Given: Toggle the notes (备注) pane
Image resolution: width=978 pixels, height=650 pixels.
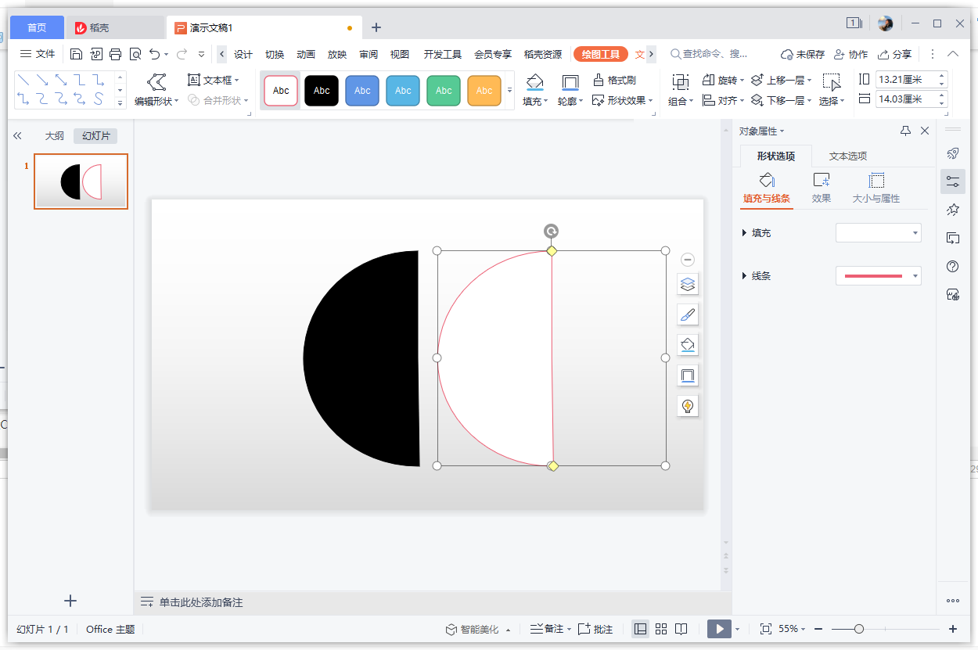Looking at the screenshot, I should tap(550, 629).
